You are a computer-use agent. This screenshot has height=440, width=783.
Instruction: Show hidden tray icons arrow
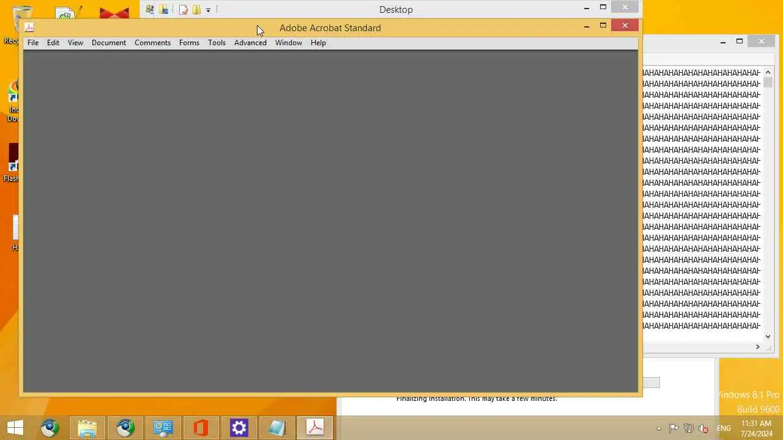click(x=659, y=428)
